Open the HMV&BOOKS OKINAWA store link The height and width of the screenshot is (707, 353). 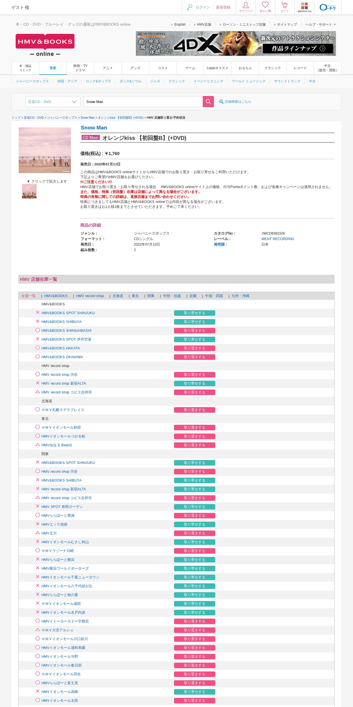[x=62, y=357]
